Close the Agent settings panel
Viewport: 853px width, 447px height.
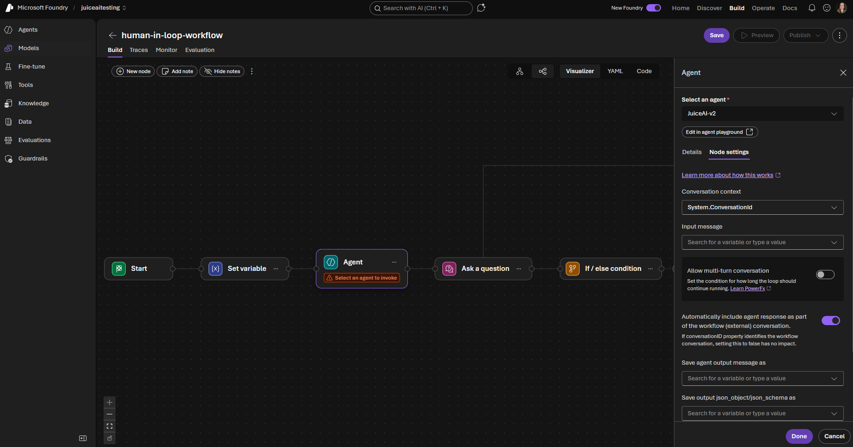pyautogui.click(x=843, y=73)
